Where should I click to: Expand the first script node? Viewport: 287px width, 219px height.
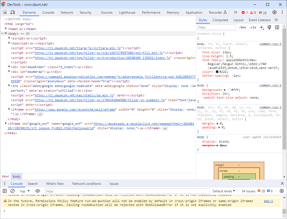(x=9, y=38)
